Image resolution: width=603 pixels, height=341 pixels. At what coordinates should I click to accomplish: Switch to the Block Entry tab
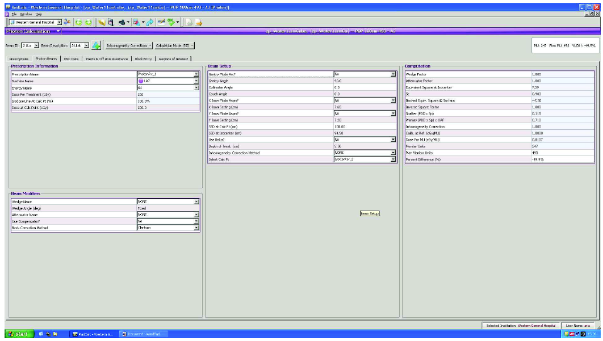coord(143,59)
